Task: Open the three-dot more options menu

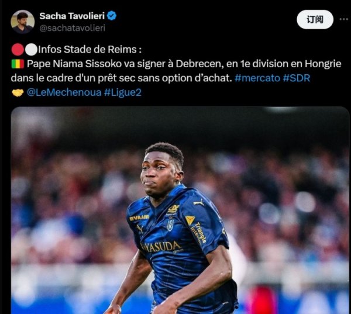Action: pyautogui.click(x=343, y=19)
